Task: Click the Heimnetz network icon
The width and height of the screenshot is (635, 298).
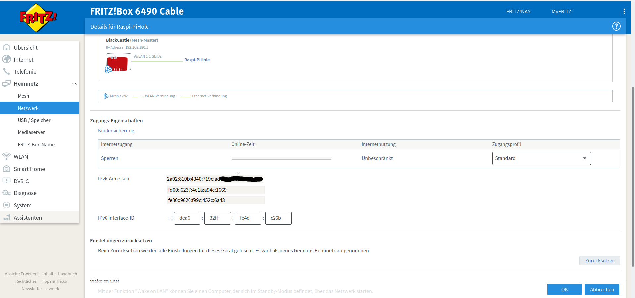Action: [x=6, y=83]
